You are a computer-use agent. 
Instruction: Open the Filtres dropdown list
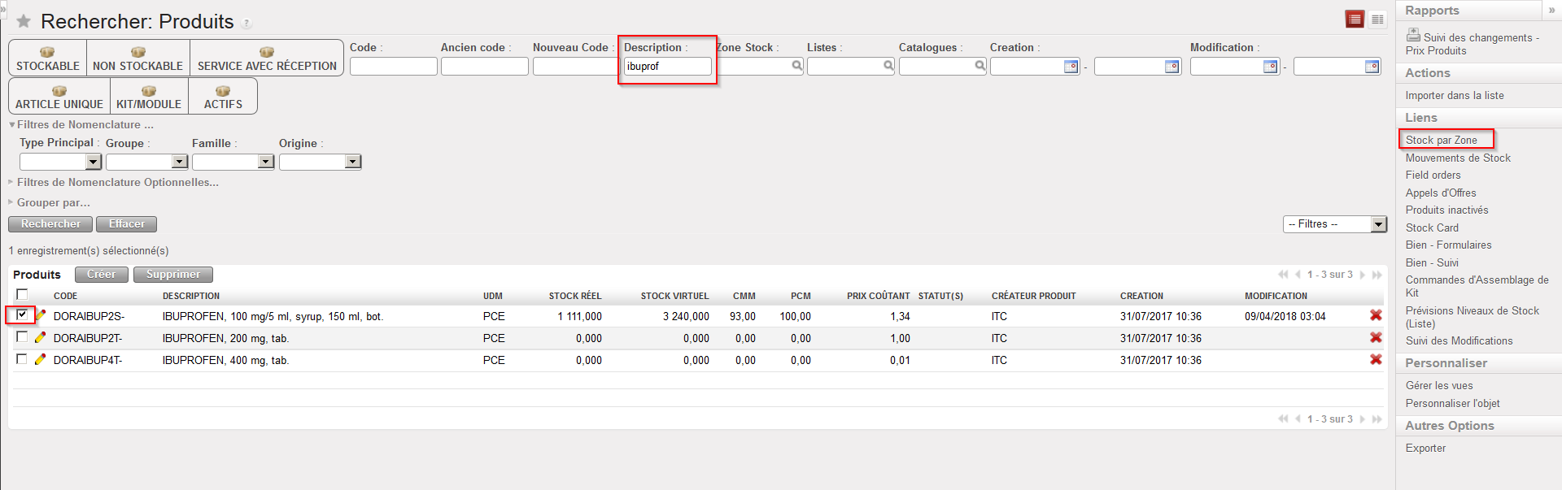tap(1378, 224)
